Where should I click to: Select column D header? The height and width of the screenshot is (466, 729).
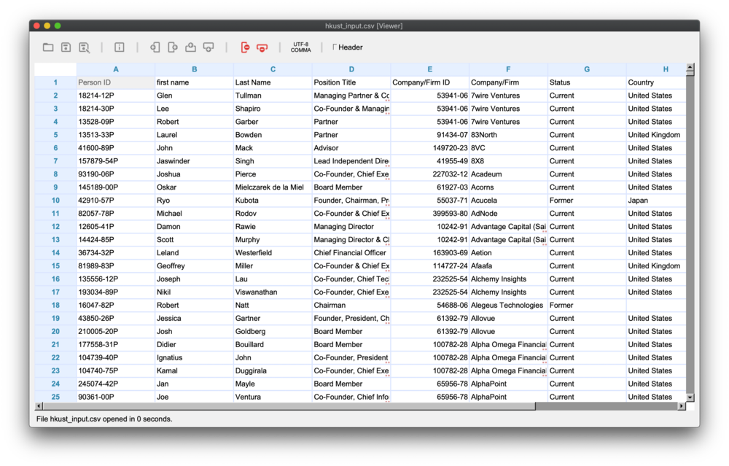pyautogui.click(x=351, y=69)
